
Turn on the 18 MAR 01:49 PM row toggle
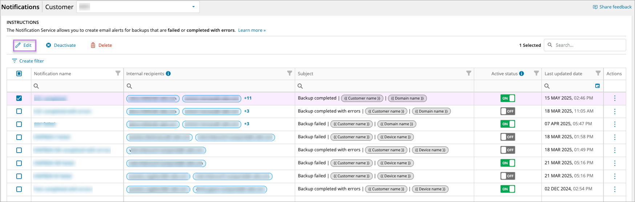click(x=507, y=150)
